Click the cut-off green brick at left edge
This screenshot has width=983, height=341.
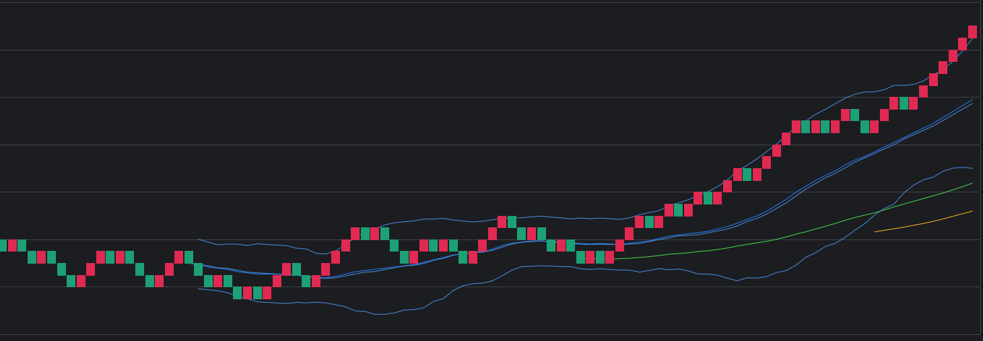[3, 245]
